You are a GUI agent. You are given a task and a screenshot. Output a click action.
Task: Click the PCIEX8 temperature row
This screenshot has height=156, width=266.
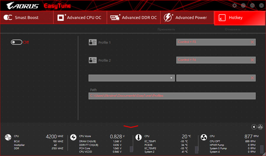coord(166,145)
